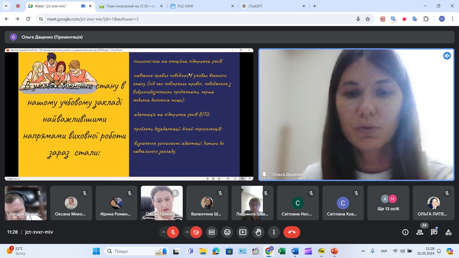Open the participants people panel
The image size is (459, 258).
(x=420, y=232)
